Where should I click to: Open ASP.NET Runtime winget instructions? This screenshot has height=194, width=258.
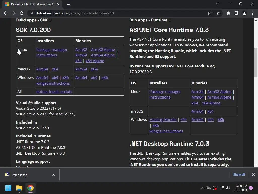(x=166, y=131)
